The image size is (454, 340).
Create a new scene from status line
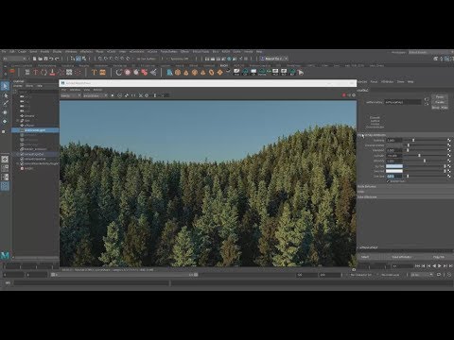pos(35,59)
